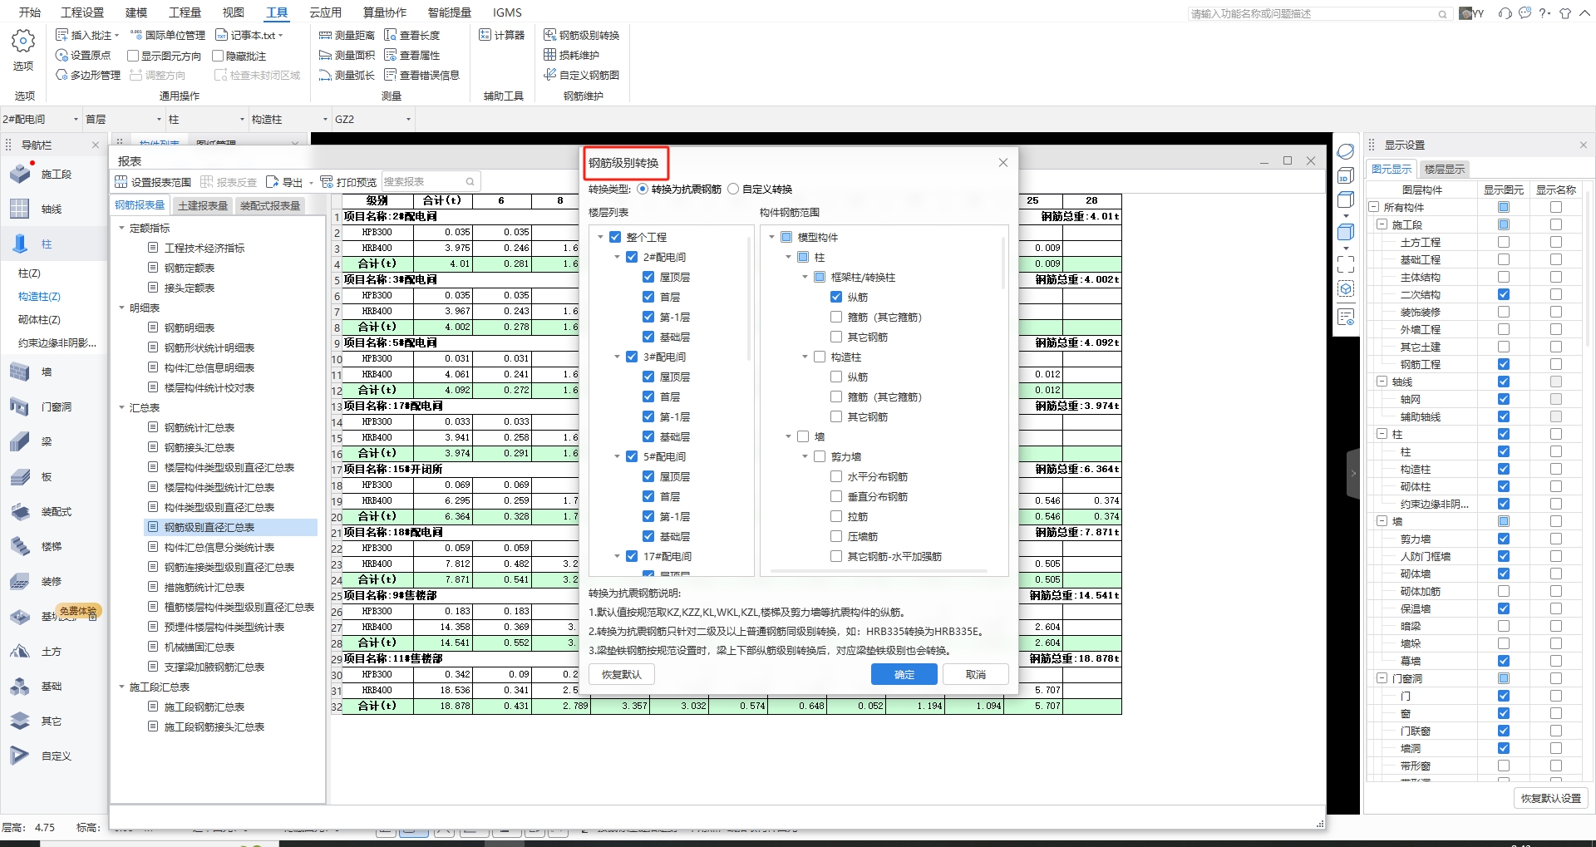Select 施工段 in the navigation sidebar

[55, 175]
